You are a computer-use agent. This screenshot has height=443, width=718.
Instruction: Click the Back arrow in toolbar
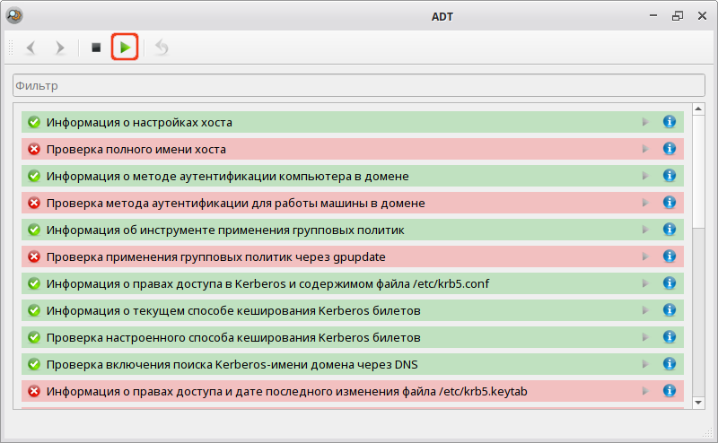point(31,47)
